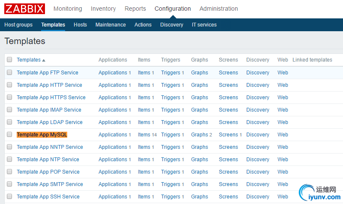Open Template App IMAP Service link
This screenshot has height=204, width=343.
pyautogui.click(x=49, y=110)
